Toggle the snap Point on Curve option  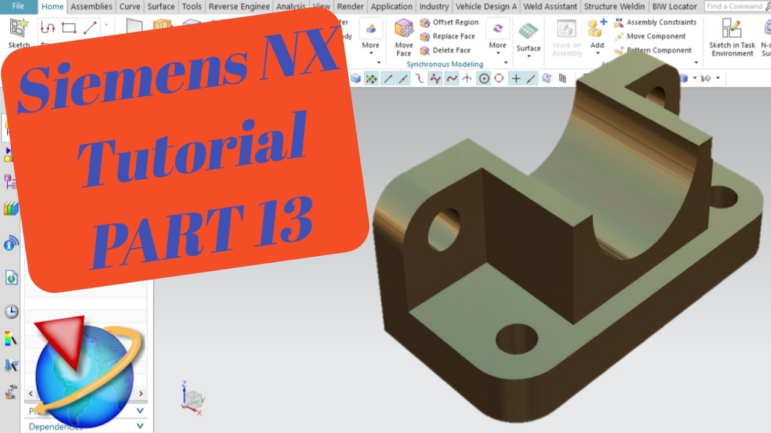tap(531, 78)
